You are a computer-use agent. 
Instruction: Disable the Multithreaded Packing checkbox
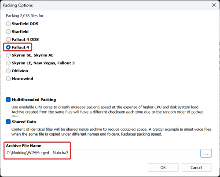click(8, 100)
